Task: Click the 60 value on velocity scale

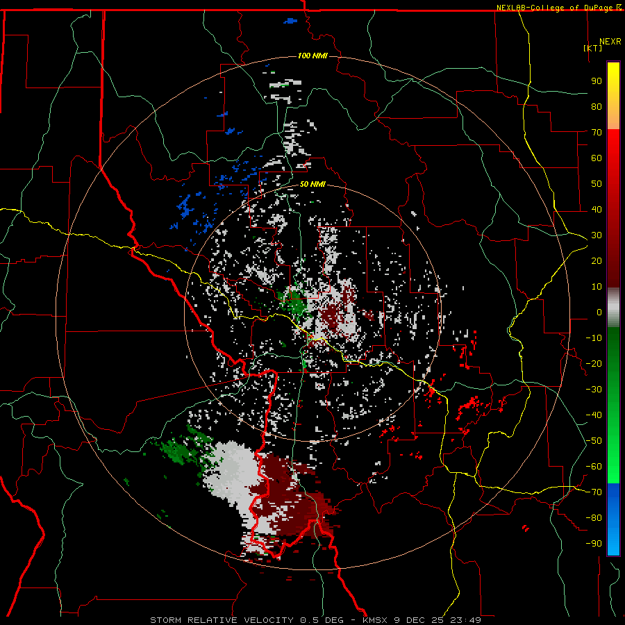Action: pos(597,158)
